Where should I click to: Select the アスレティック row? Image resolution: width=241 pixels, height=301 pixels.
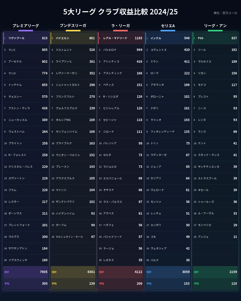121,73
